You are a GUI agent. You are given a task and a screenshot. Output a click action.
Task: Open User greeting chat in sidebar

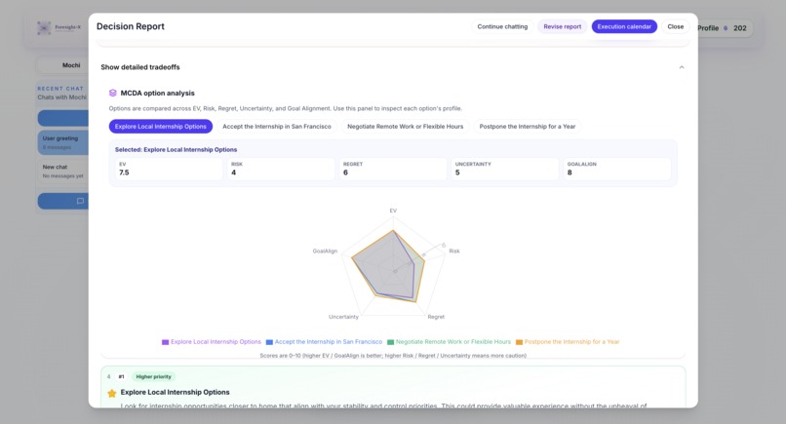pos(62,142)
